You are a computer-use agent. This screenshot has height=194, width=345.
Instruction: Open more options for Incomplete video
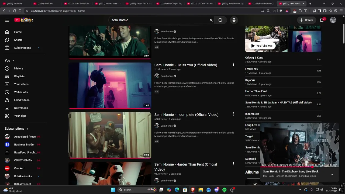[233, 114]
